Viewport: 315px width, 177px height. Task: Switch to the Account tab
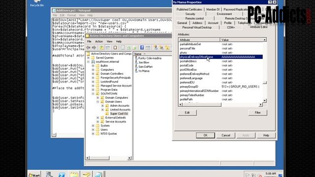click(213, 23)
